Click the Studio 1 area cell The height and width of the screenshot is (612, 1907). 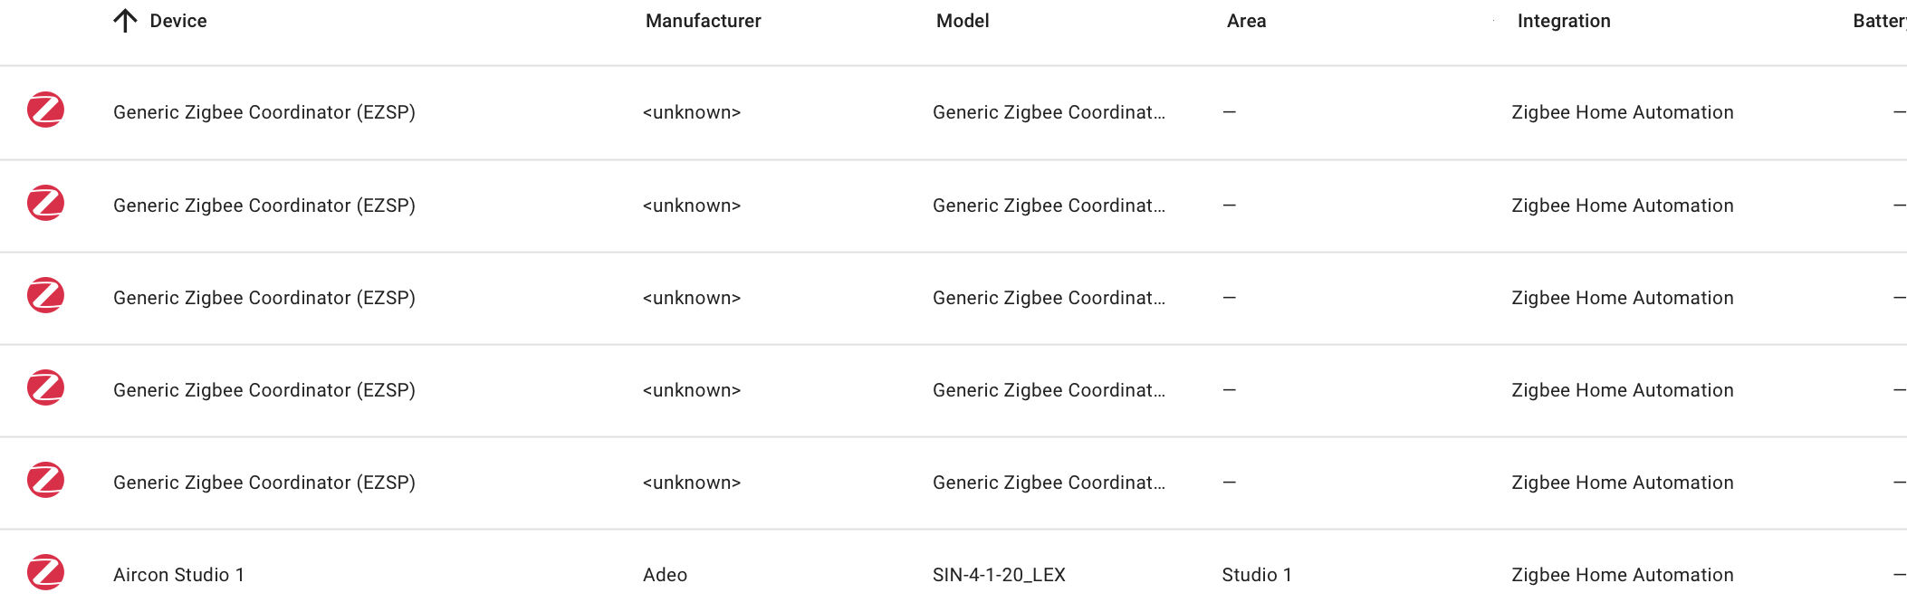pos(1257,575)
